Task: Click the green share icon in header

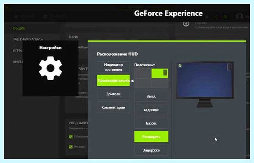Action: [216, 16]
